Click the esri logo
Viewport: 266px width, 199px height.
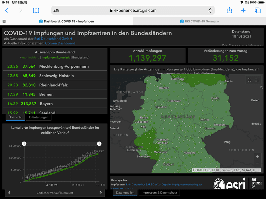click(229, 184)
